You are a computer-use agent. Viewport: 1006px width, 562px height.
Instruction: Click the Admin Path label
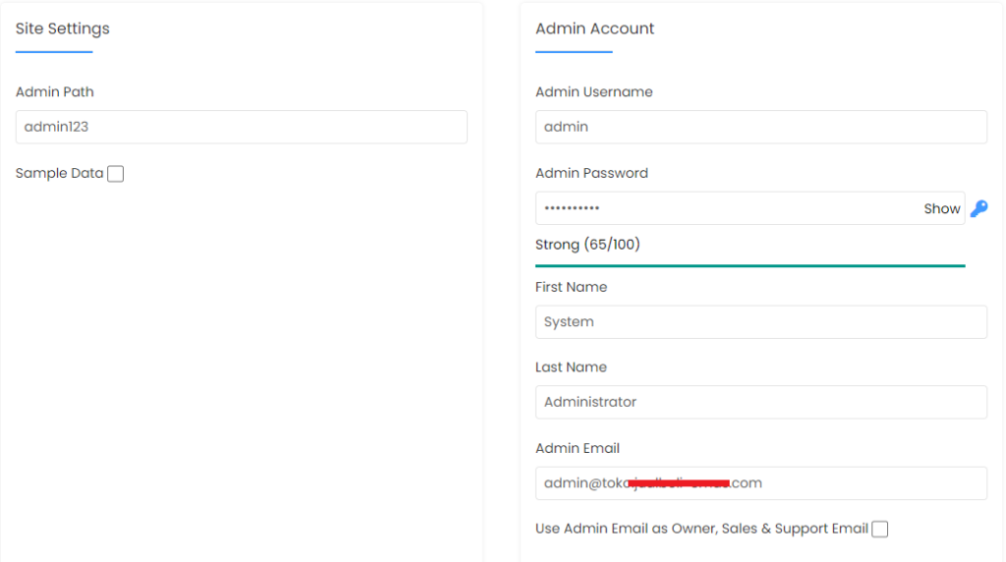pos(55,92)
